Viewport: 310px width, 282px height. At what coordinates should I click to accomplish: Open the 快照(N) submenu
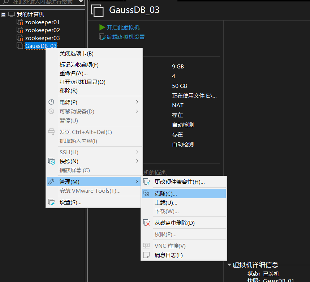click(93, 161)
